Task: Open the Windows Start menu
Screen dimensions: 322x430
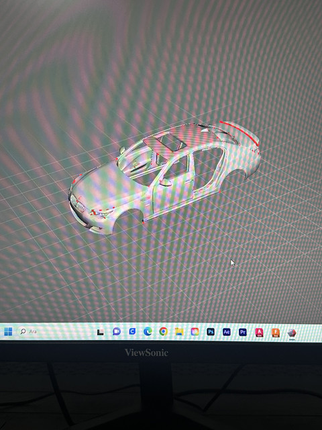Action: [x=8, y=331]
